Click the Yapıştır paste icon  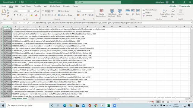tap(4, 11)
